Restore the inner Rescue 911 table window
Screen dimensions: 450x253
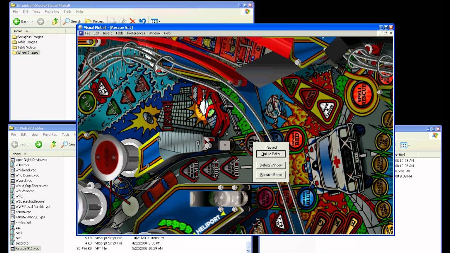(385, 33)
